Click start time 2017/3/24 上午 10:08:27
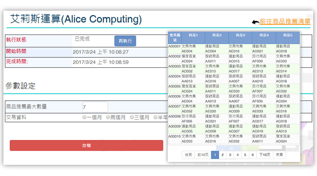 click(x=101, y=52)
